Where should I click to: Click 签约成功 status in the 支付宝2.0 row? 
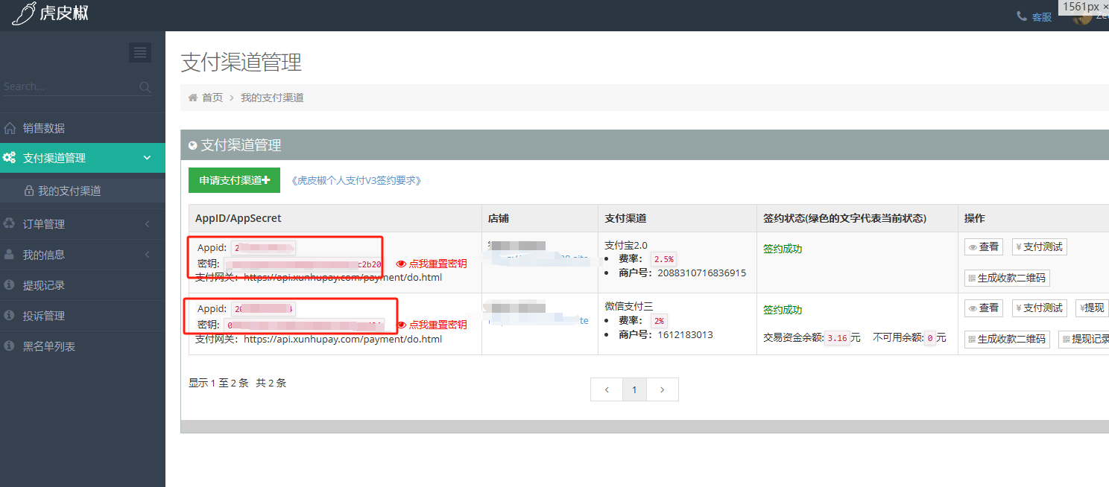(783, 249)
